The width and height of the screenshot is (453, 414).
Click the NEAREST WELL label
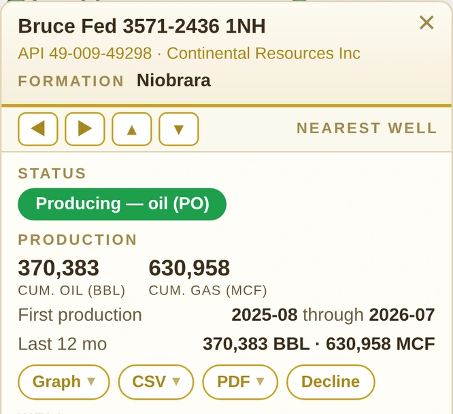367,128
